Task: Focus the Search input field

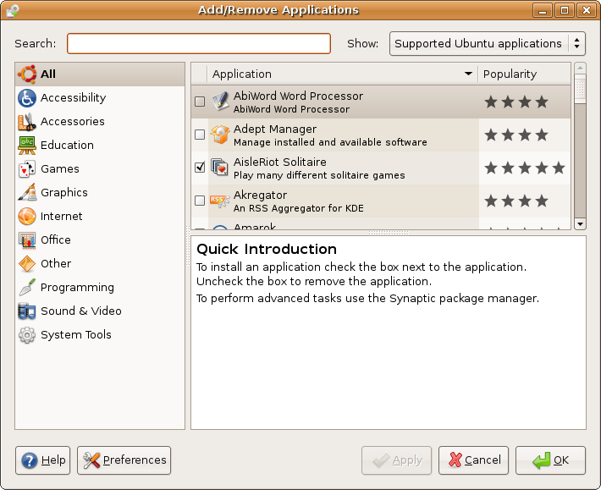Action: [199, 44]
